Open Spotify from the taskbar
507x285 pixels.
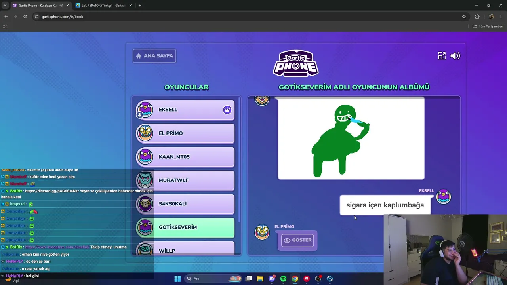pyautogui.click(x=283, y=279)
